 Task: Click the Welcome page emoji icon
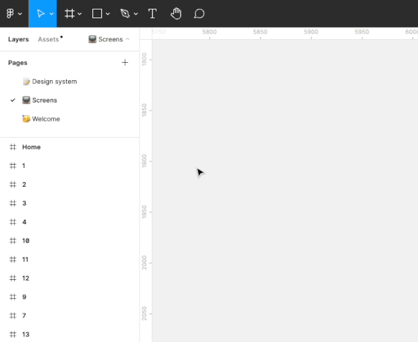26,119
